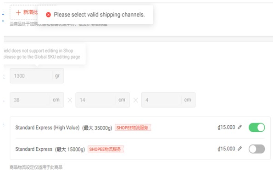This screenshot has width=273, height=177.
Task: Click the ₫15.000 fee on High Value row
Action: [x=226, y=127]
